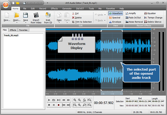Click the New file ribbon icon
Screen dimensions: 167x115
(x=7, y=15)
